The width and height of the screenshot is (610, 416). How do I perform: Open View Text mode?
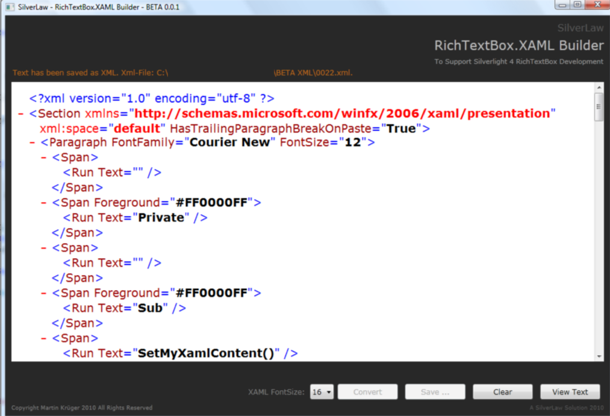pyautogui.click(x=570, y=391)
